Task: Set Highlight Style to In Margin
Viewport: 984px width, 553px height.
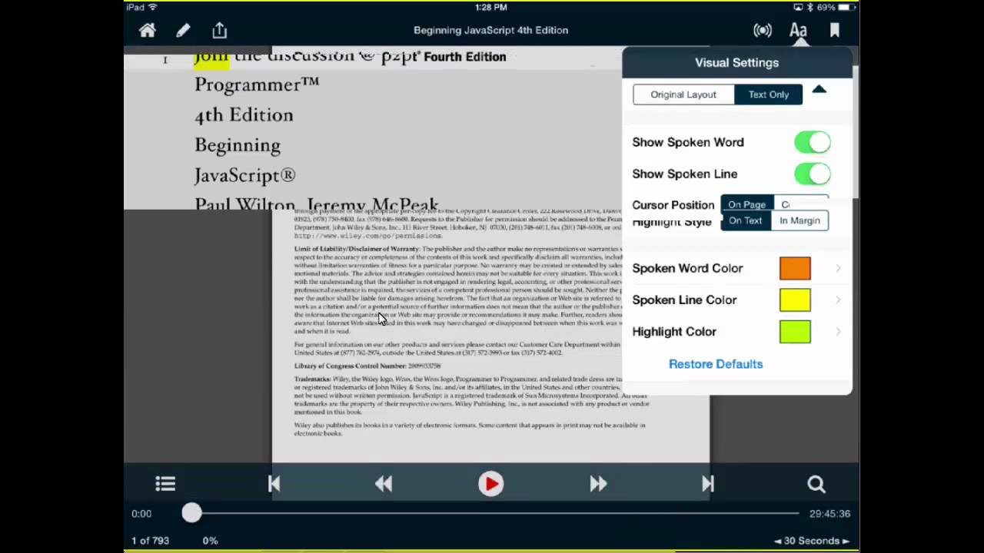Action: 799,220
